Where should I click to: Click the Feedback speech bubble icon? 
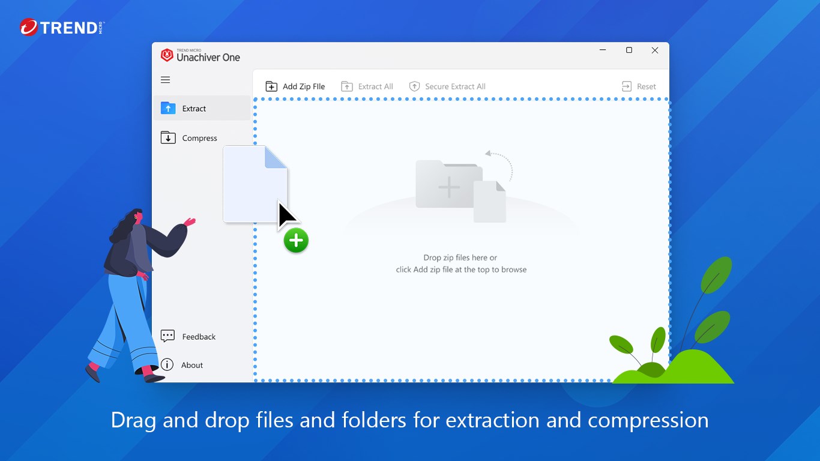[x=167, y=336]
